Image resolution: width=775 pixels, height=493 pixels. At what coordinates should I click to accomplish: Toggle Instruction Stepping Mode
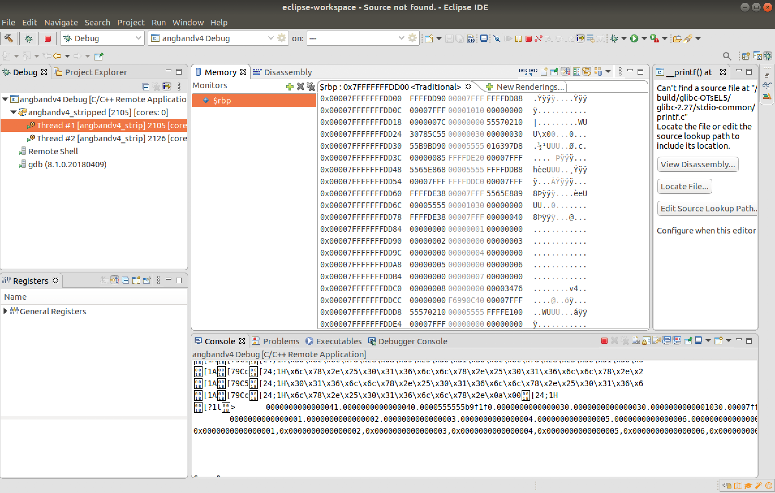(580, 39)
